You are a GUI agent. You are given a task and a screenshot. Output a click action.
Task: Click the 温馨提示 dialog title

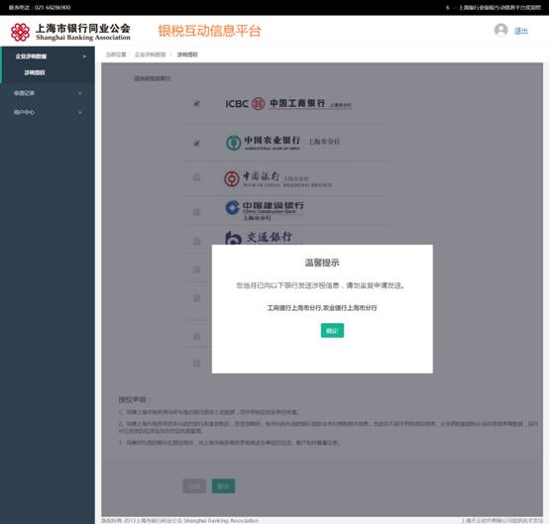click(x=322, y=262)
